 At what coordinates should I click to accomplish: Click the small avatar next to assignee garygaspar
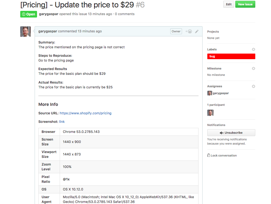pos(210,93)
